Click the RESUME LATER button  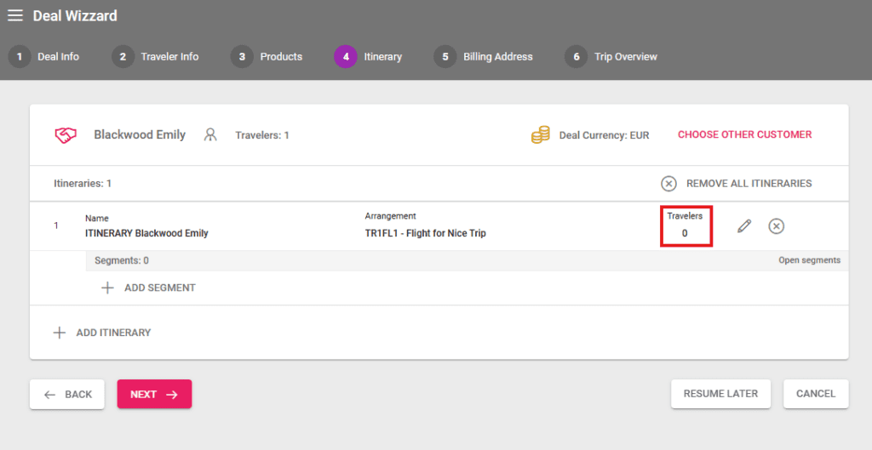[720, 394]
